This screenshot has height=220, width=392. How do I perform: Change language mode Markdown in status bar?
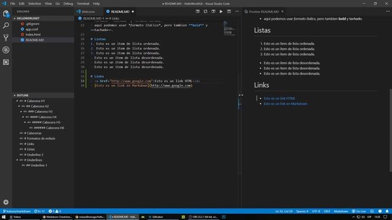[341, 211]
